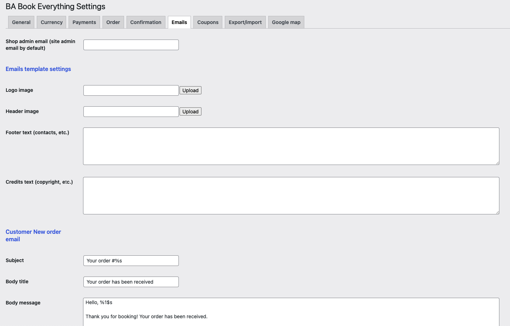This screenshot has height=326, width=510.
Task: Click into the Logo image URL field
Action: (131, 90)
